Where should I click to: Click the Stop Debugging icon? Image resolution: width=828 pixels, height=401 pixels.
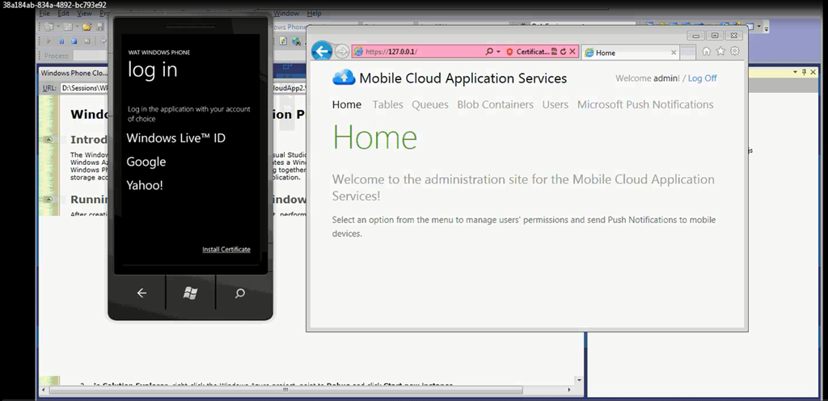(x=74, y=41)
